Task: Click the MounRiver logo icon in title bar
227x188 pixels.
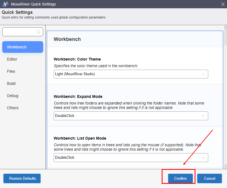Action: pos(6,4)
